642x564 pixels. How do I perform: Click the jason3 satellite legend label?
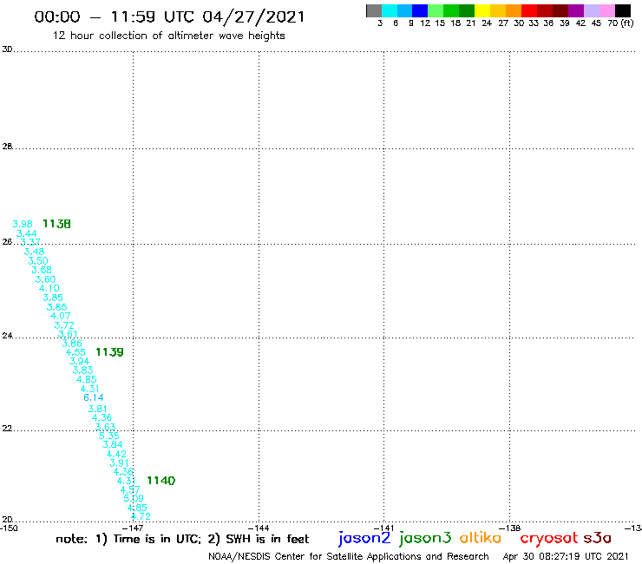425,538
